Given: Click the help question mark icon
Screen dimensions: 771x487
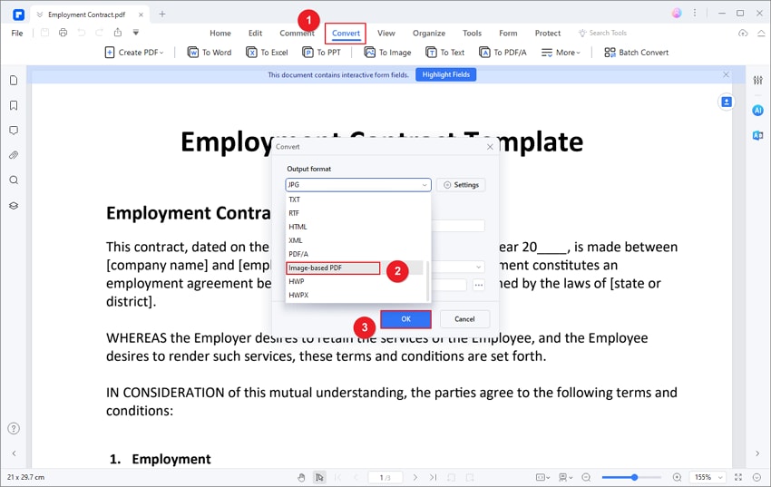Looking at the screenshot, I should pos(14,429).
